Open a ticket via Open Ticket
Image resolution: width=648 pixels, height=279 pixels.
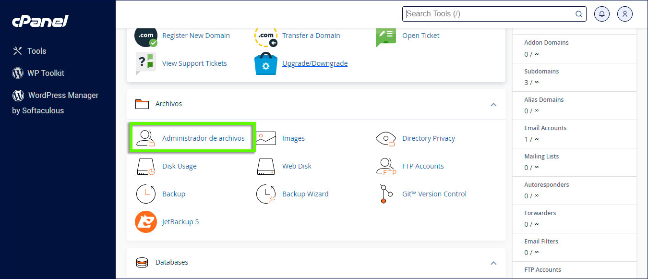420,36
